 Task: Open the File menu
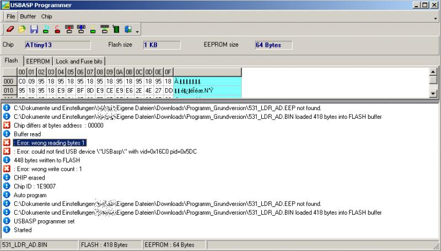(x=10, y=17)
